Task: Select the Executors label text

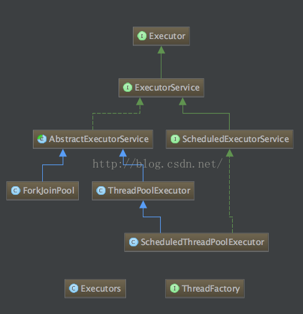Action: (101, 289)
